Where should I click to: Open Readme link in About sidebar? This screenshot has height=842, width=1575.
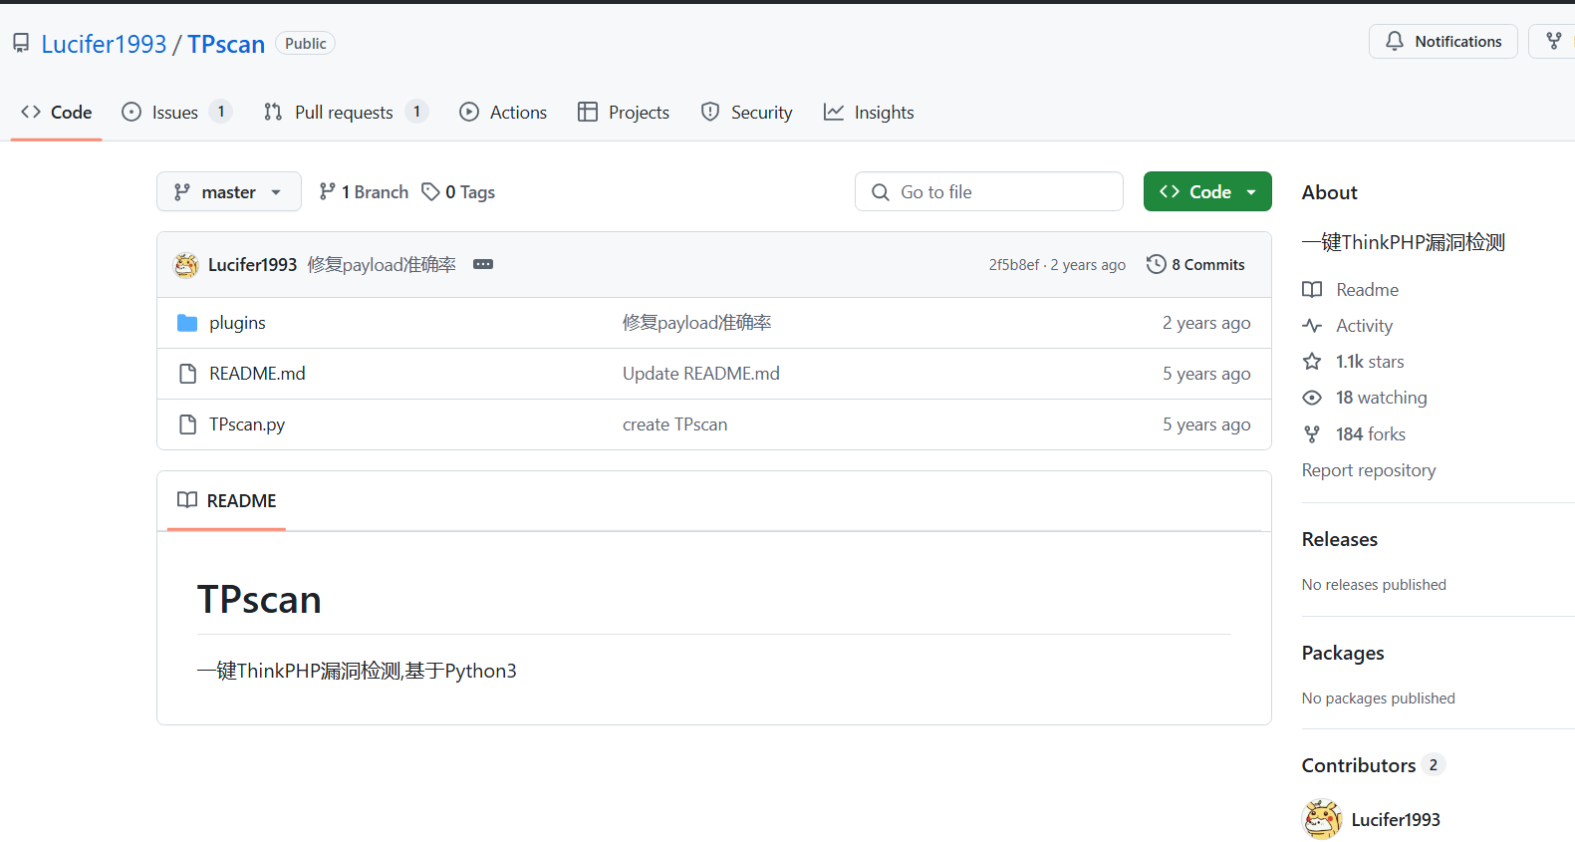click(1351, 290)
